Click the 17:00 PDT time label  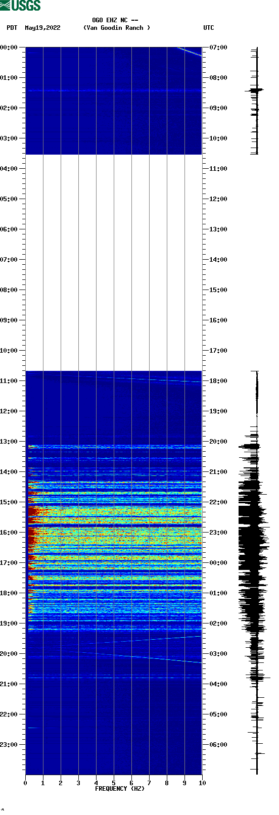coord(9,563)
